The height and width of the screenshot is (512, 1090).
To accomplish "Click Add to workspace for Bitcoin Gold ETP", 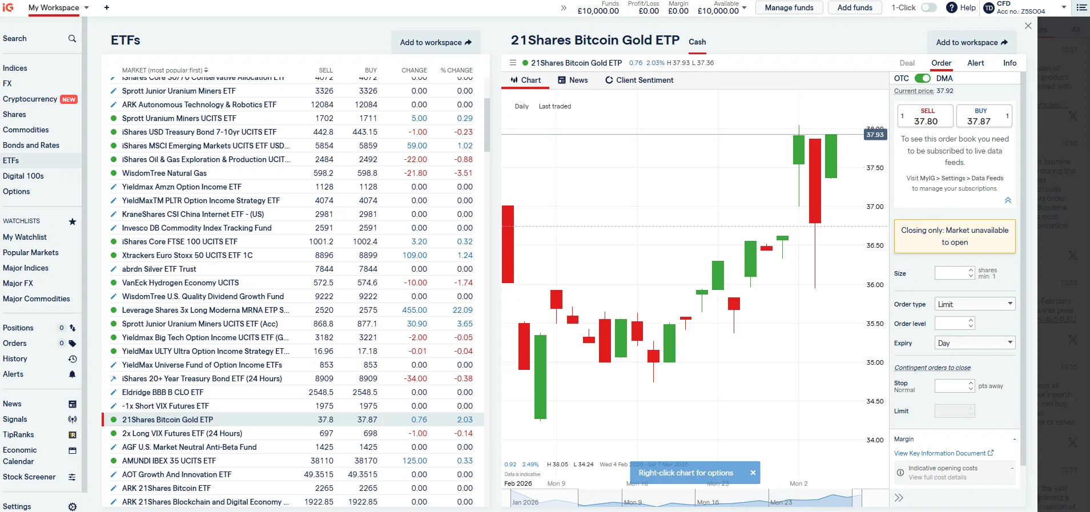I will (x=972, y=42).
